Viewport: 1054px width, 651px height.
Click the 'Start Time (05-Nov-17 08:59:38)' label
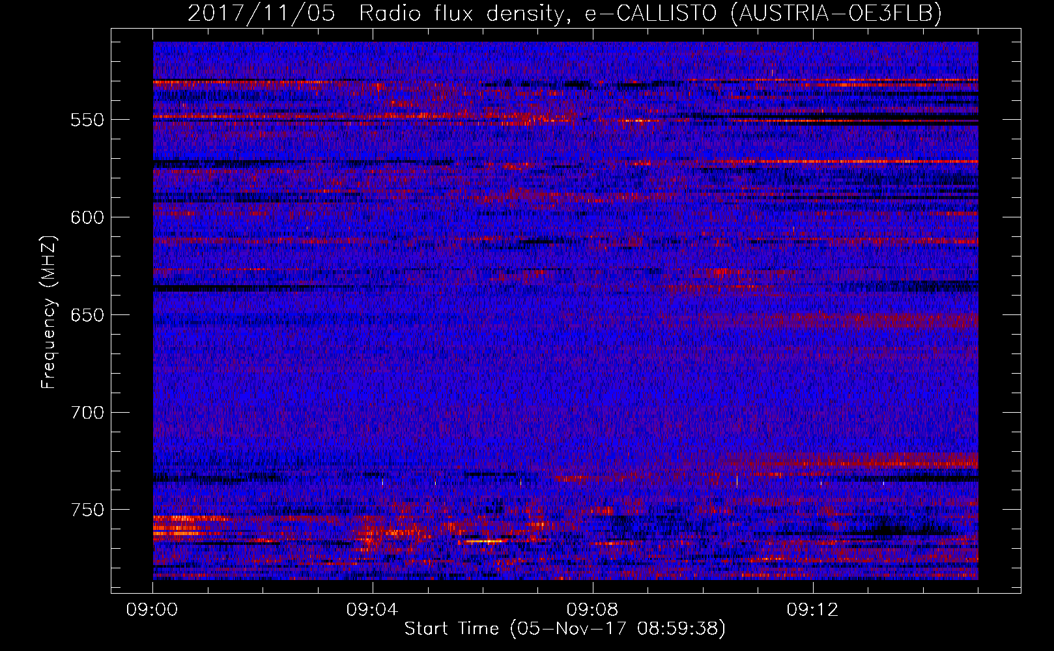click(x=565, y=629)
